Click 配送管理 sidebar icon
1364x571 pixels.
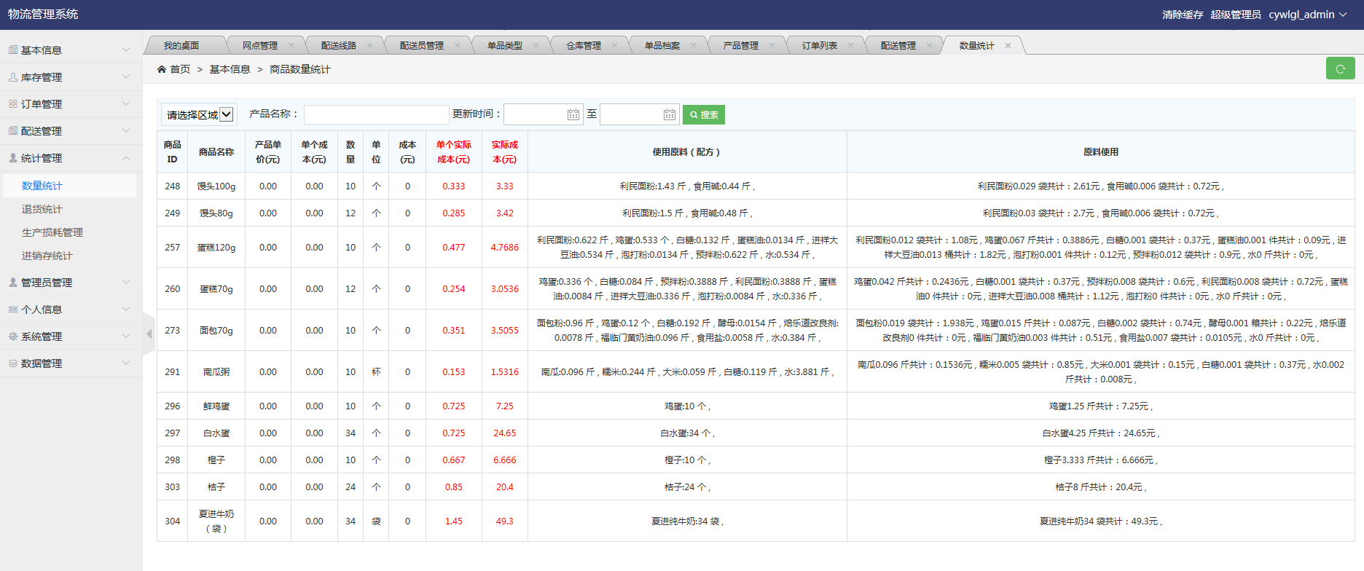(13, 131)
